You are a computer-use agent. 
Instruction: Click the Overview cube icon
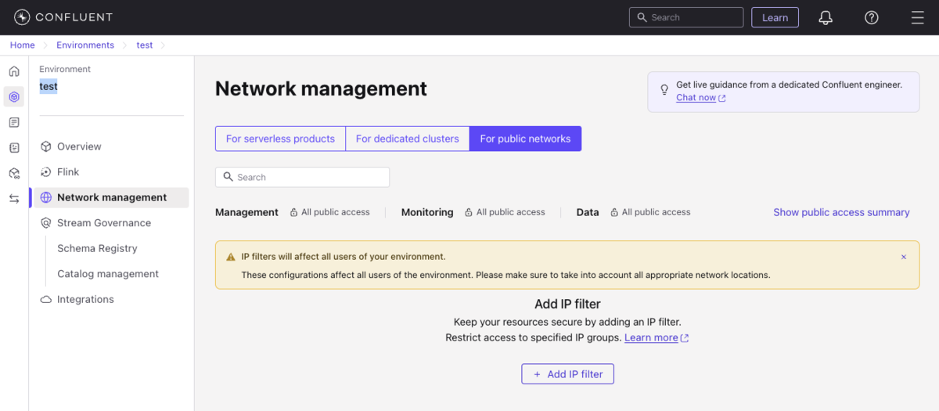point(46,146)
